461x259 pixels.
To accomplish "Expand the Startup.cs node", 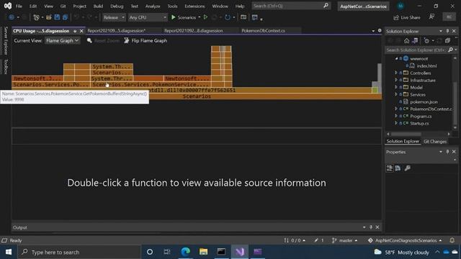I will click(396, 123).
